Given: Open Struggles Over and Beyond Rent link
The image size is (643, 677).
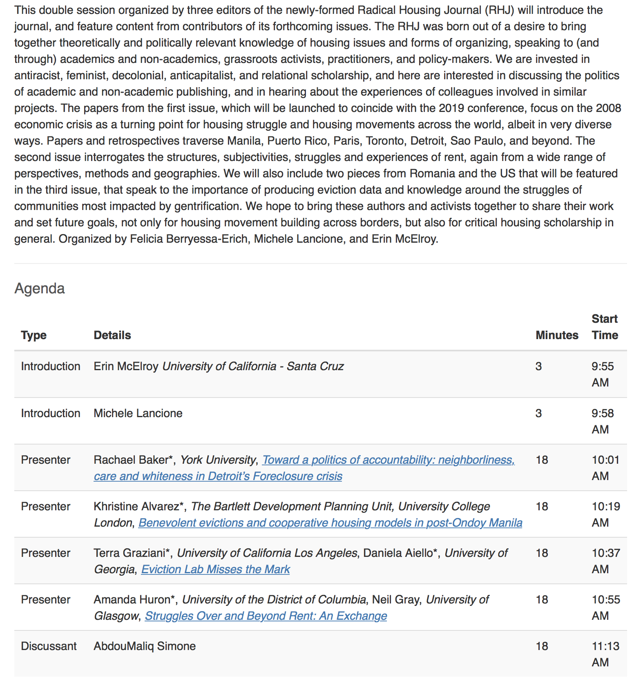Looking at the screenshot, I should pyautogui.click(x=266, y=616).
